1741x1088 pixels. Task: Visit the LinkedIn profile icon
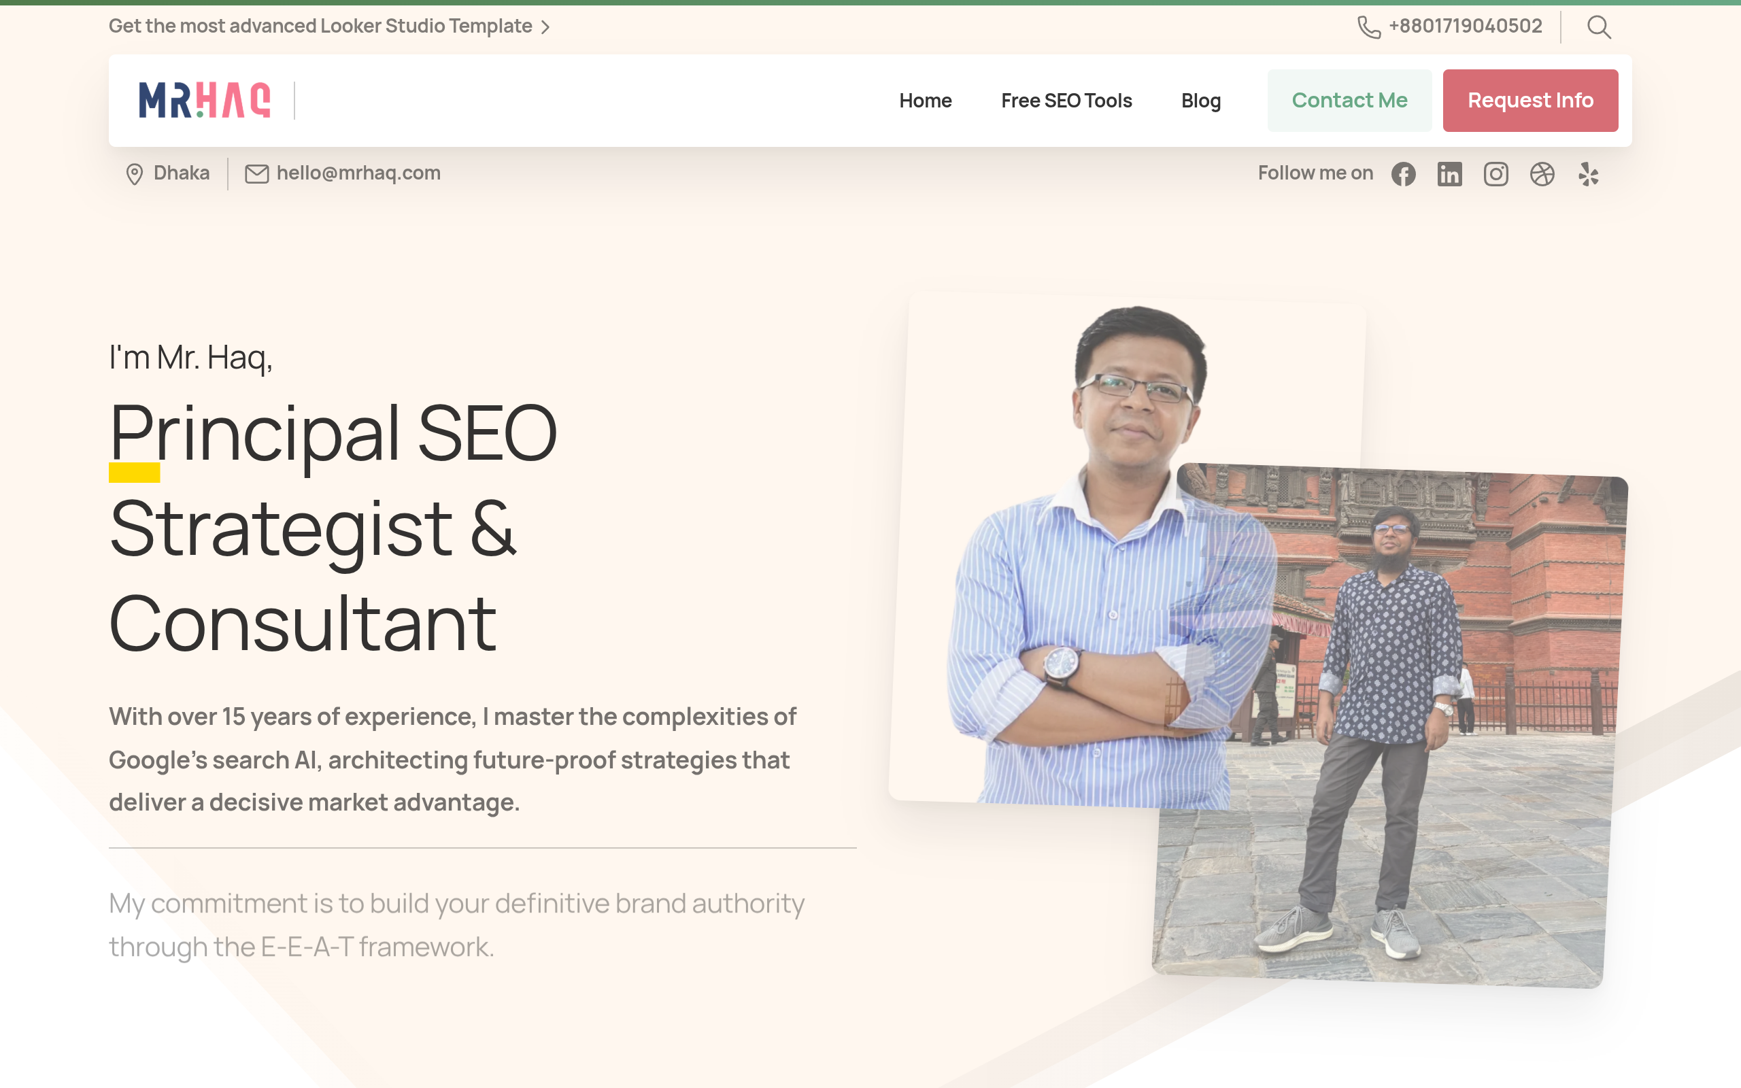1450,174
